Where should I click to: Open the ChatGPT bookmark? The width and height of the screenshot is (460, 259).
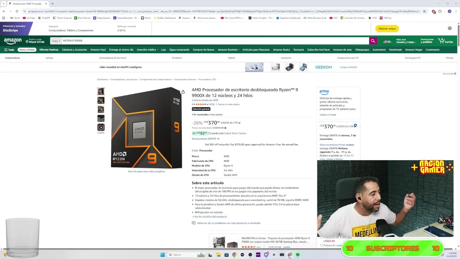click(44, 18)
